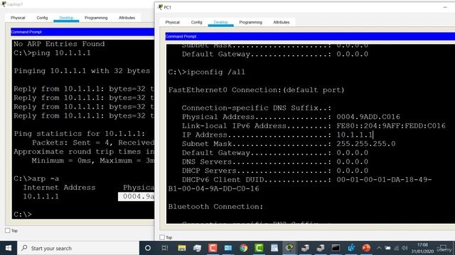Viewport: 455px width, 255px height.
Task: Open the black terminal icon on taskbar
Action: (x=336, y=248)
